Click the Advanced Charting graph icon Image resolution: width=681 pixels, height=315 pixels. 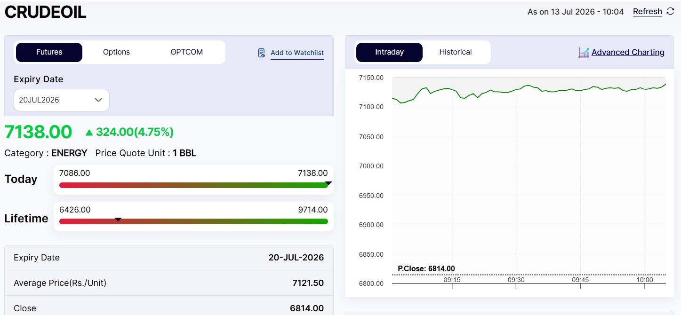pos(584,52)
